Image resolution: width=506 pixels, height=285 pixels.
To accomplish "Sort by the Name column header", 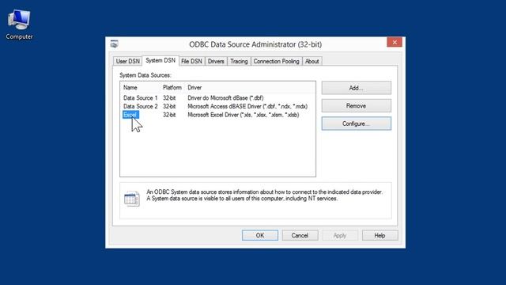I will [x=130, y=88].
